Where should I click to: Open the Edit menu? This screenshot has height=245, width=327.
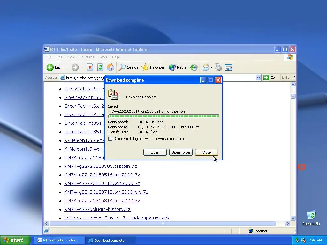[59, 57]
